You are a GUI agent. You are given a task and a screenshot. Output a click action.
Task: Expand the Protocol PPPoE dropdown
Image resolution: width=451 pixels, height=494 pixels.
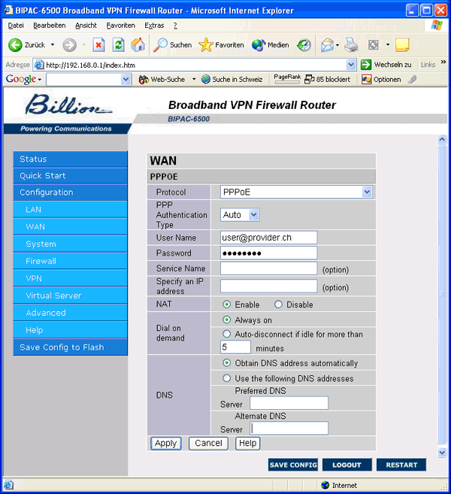pos(366,192)
